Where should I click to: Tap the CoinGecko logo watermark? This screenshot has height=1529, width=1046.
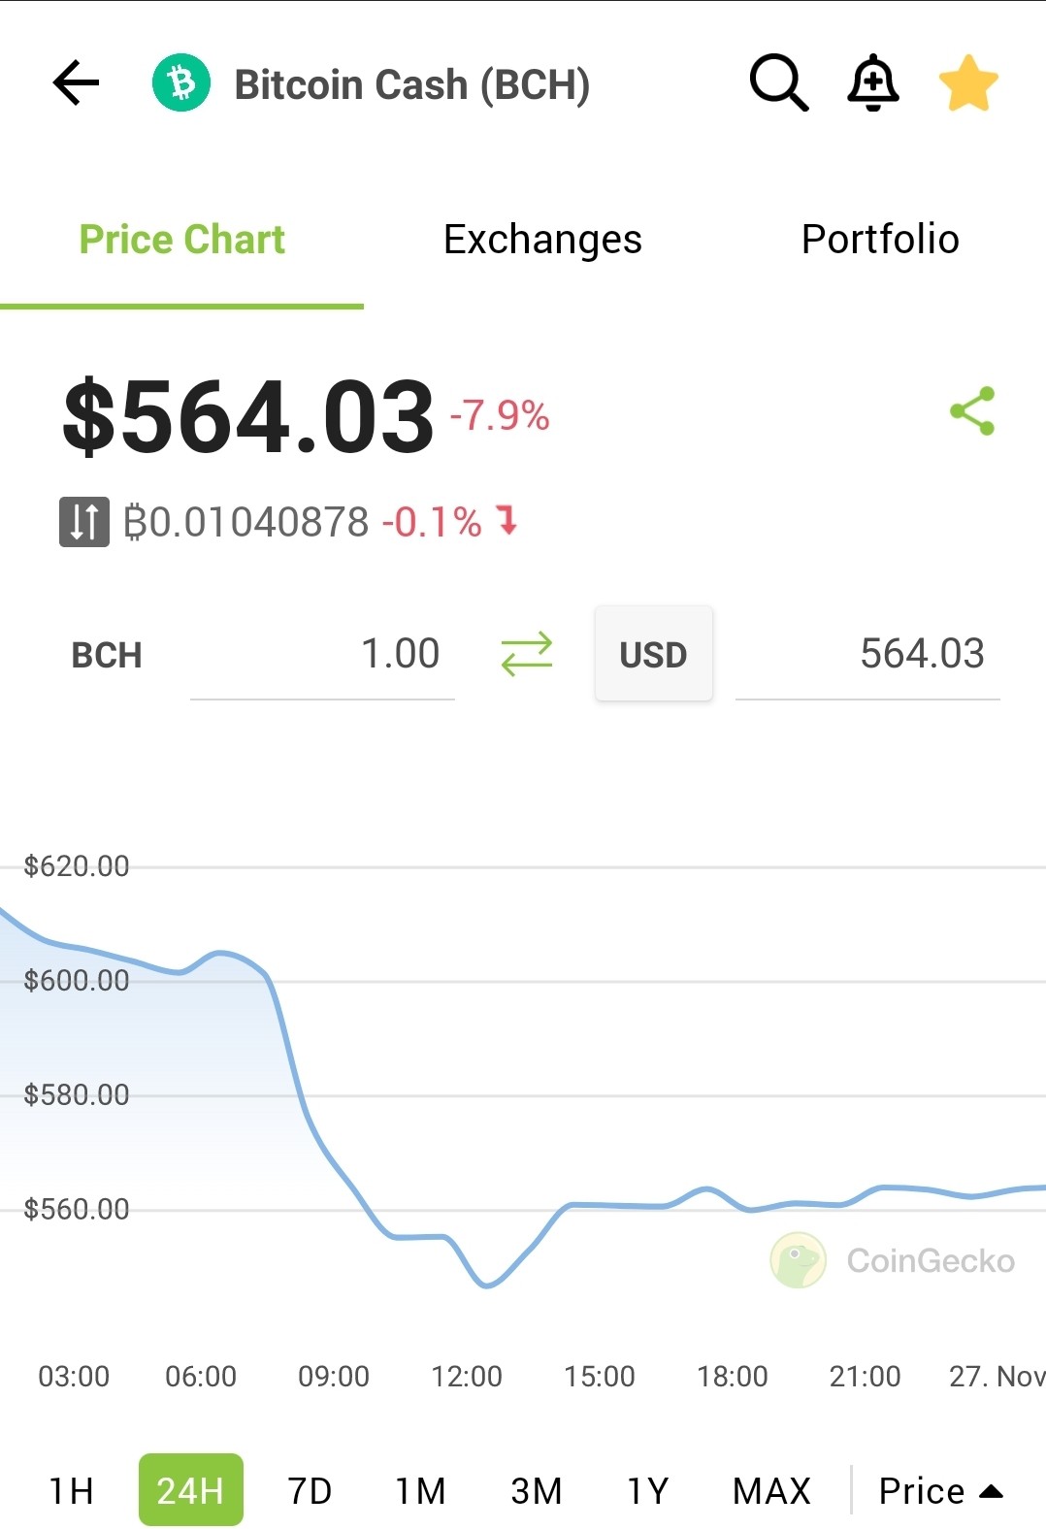pyautogui.click(x=893, y=1260)
